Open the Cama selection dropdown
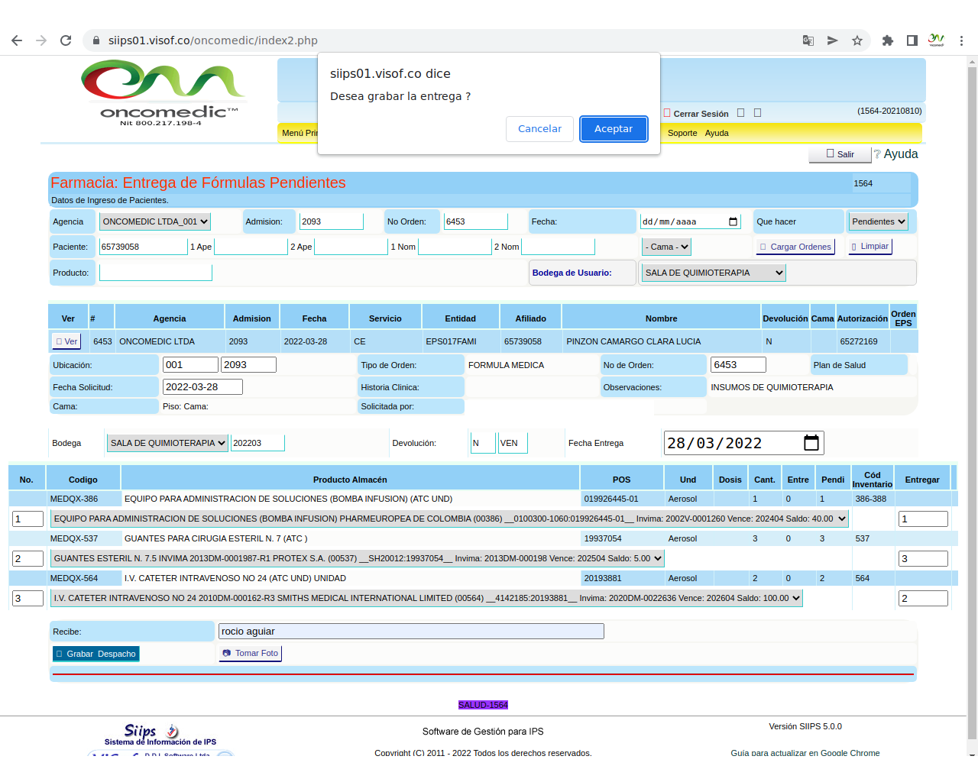 point(666,247)
